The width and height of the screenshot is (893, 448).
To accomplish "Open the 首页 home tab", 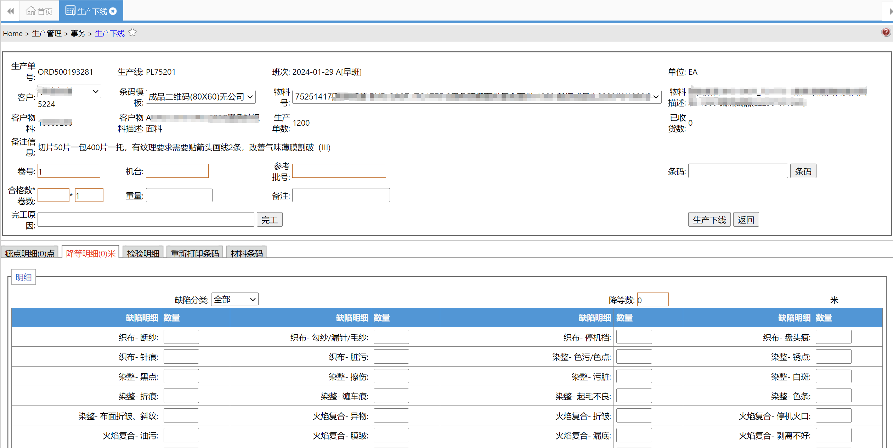I will coord(39,11).
